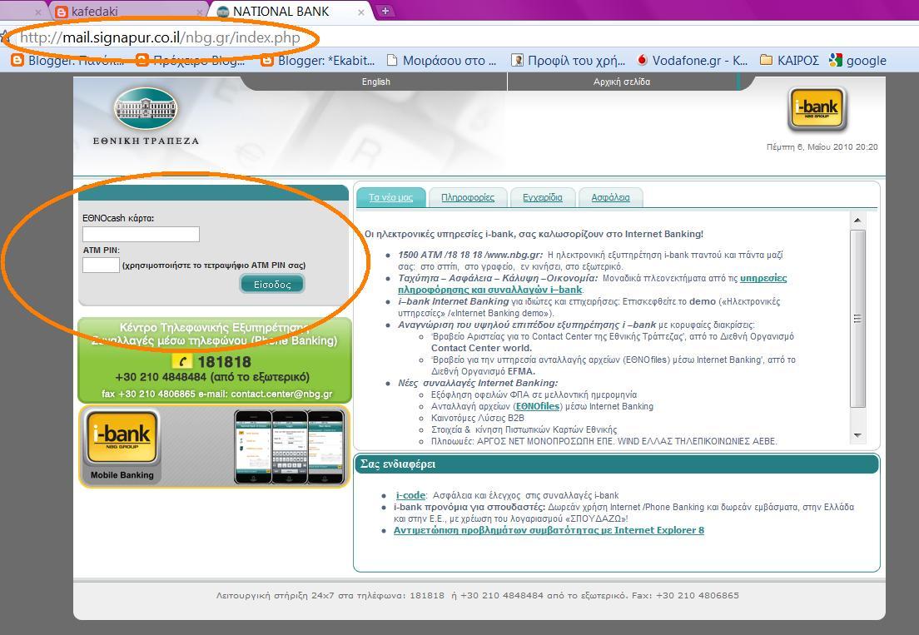The height and width of the screenshot is (635, 919).
Task: Close the kafedaki tab
Action: point(200,12)
